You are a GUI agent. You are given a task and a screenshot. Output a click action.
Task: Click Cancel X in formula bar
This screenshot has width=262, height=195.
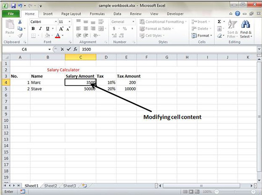pos(62,49)
